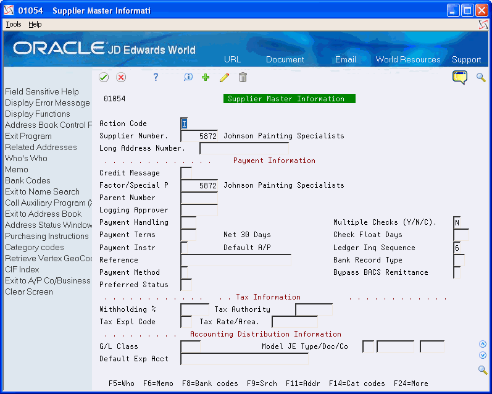Click the F14=Cat codes function key text
This screenshot has height=394, width=492.
(x=357, y=384)
